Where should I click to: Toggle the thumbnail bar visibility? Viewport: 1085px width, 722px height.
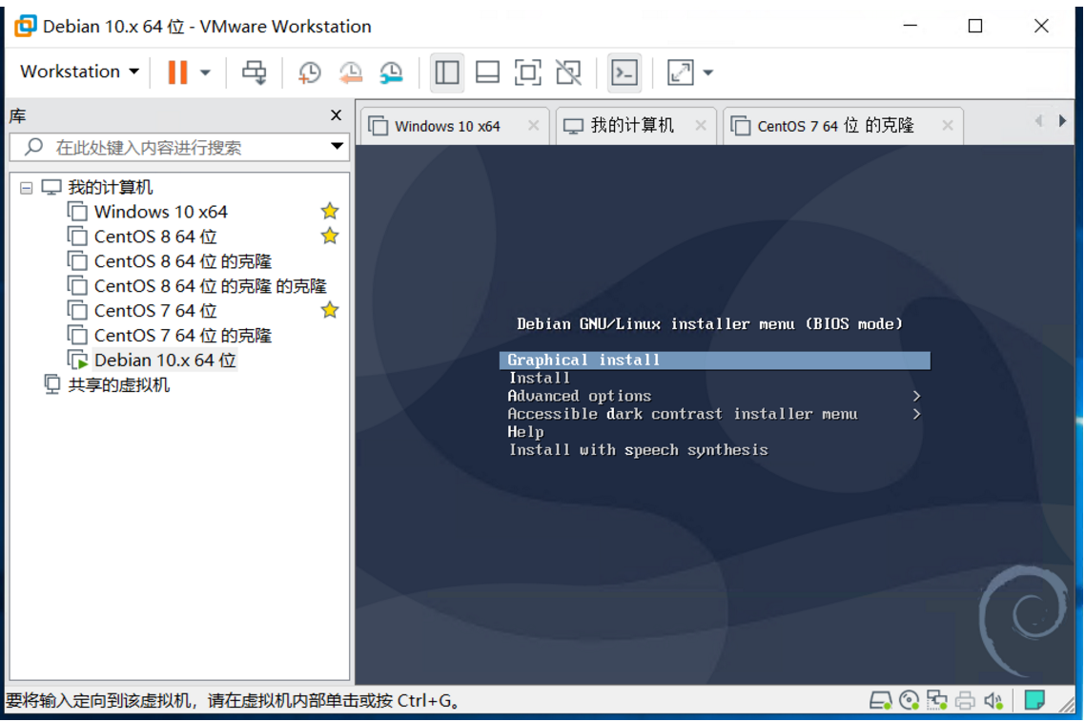(x=487, y=72)
